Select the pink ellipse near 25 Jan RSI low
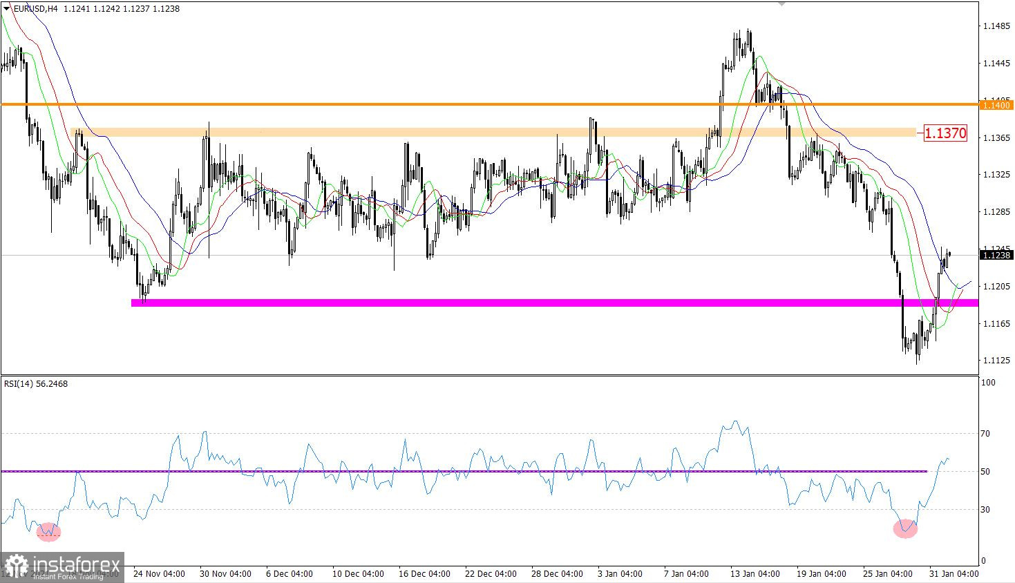The width and height of the screenshot is (1015, 583). pyautogui.click(x=905, y=529)
